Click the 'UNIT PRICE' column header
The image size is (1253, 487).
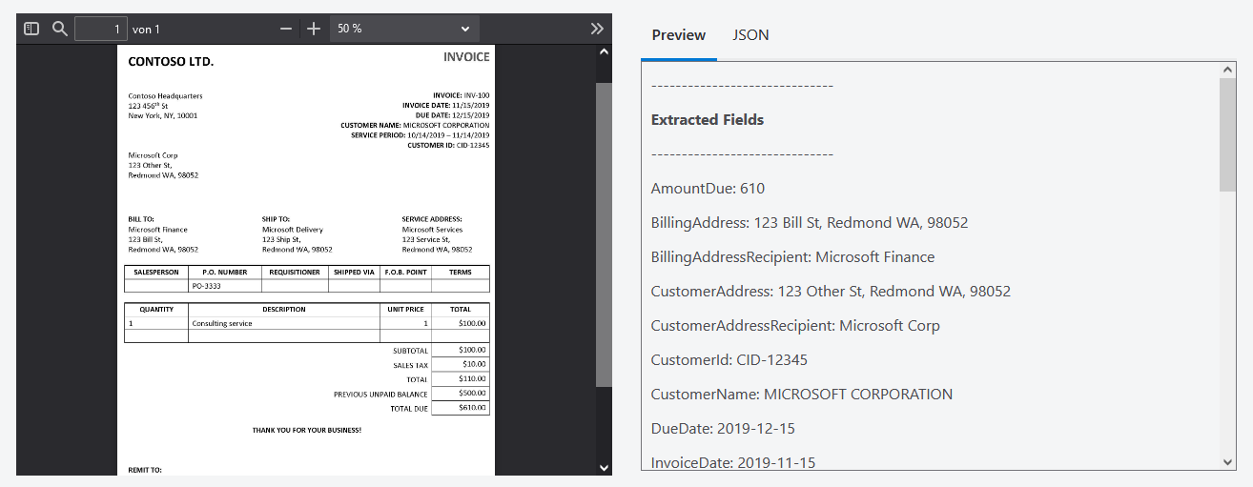click(405, 310)
